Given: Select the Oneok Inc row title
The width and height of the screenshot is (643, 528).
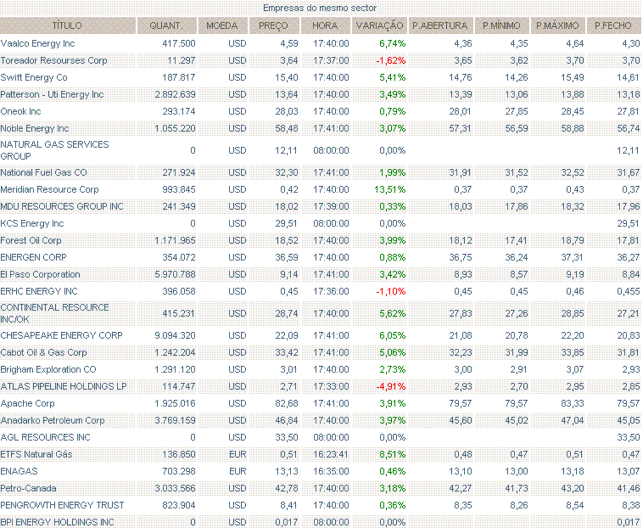Looking at the screenshot, I should [x=20, y=111].
